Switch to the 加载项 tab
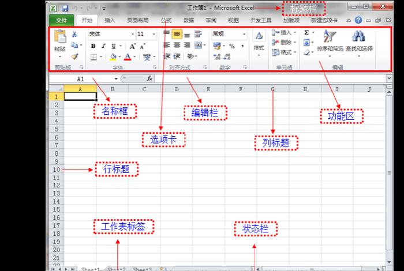 [x=291, y=20]
